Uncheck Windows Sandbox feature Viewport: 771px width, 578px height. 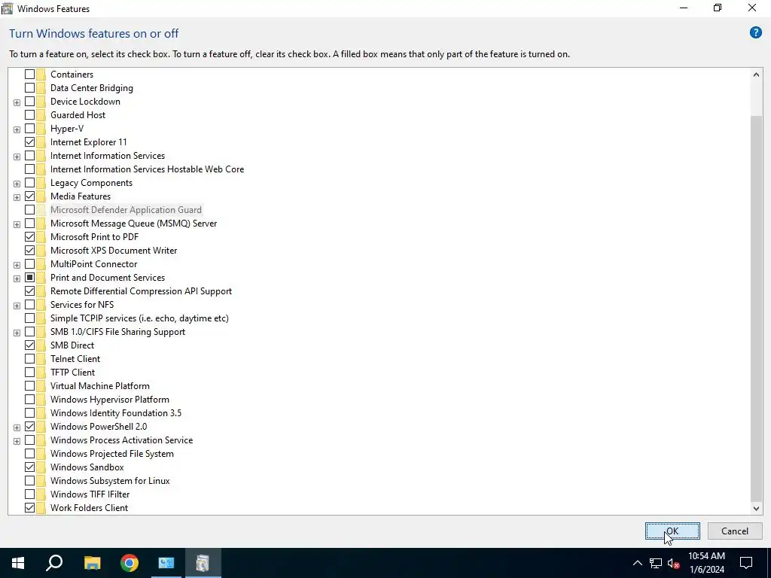pos(29,467)
